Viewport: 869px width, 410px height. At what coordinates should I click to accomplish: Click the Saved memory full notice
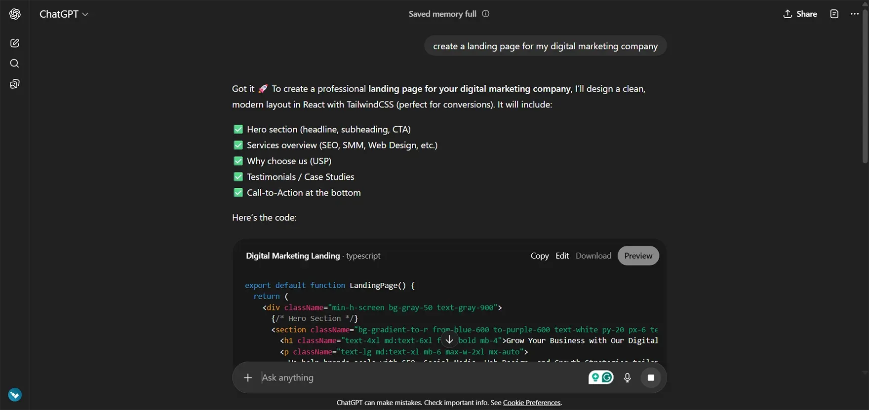pyautogui.click(x=442, y=14)
